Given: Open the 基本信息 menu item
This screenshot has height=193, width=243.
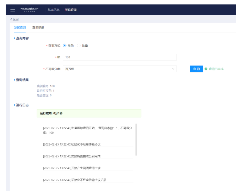Looking at the screenshot, I should point(53,10).
